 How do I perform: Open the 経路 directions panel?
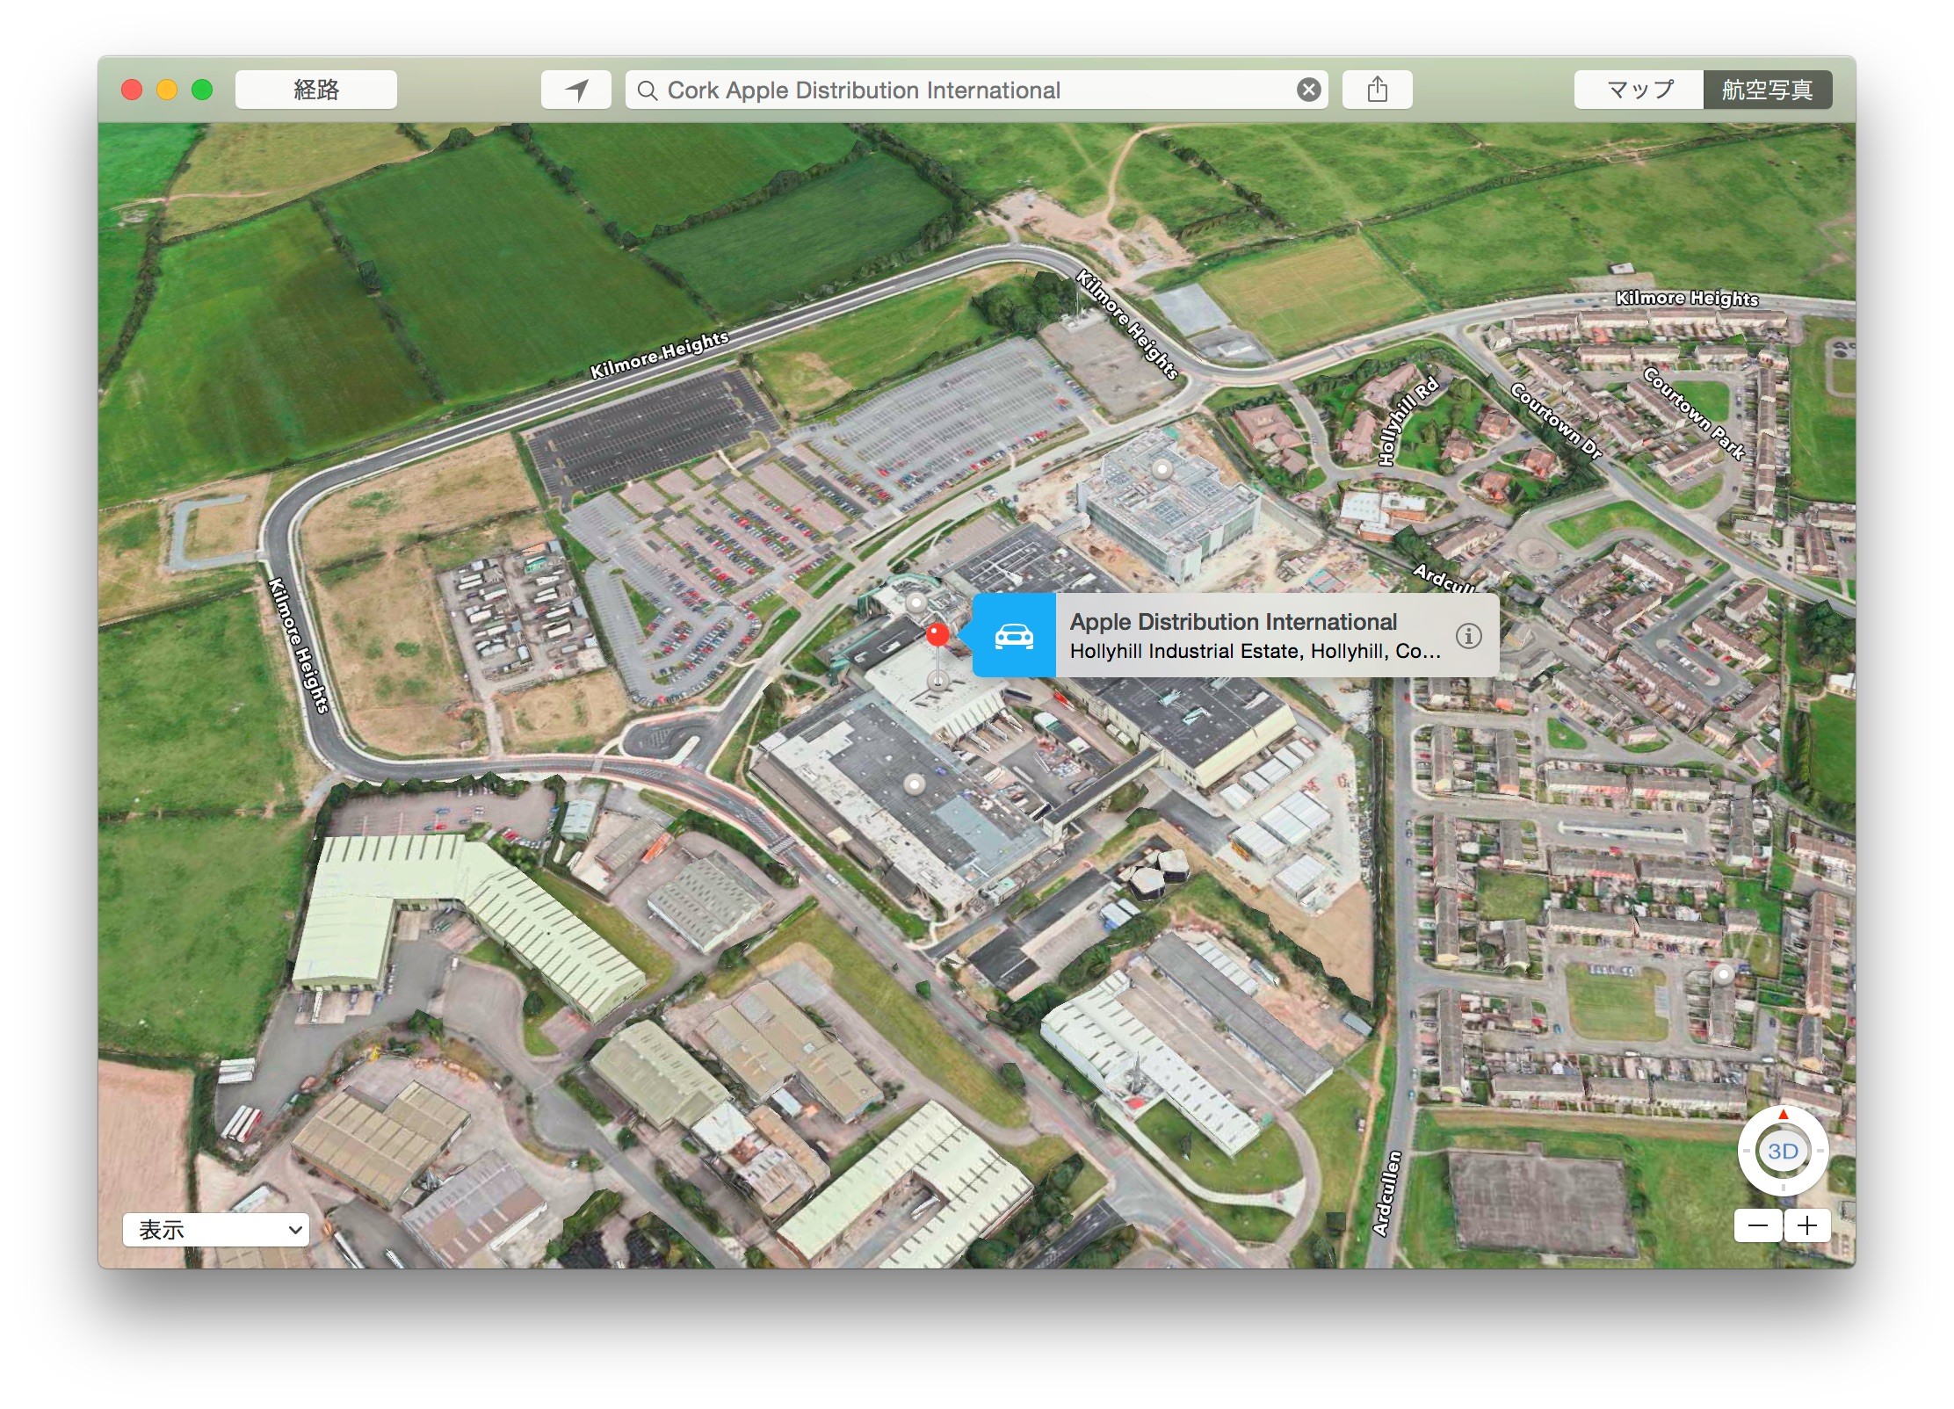(x=316, y=90)
